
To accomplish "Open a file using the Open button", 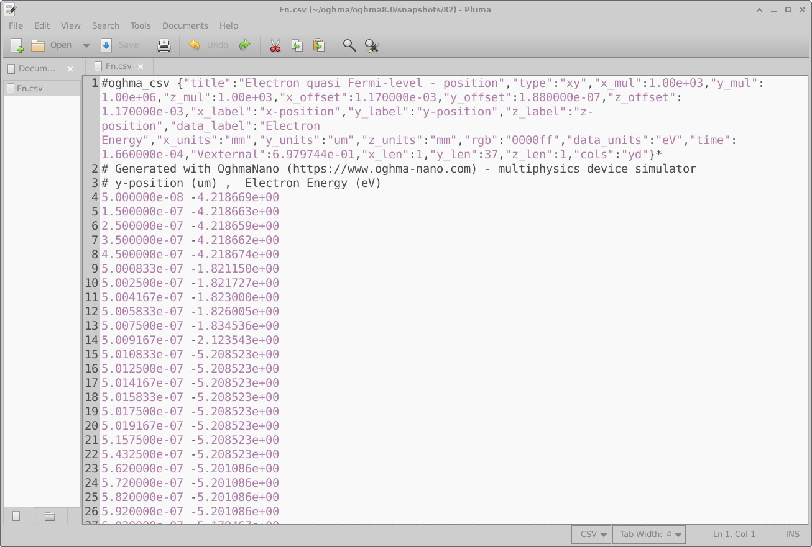I will click(x=52, y=45).
